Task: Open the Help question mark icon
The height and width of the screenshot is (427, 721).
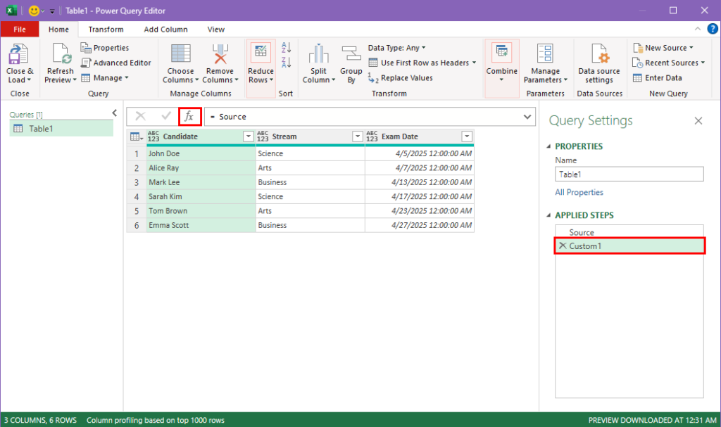Action: coord(713,29)
